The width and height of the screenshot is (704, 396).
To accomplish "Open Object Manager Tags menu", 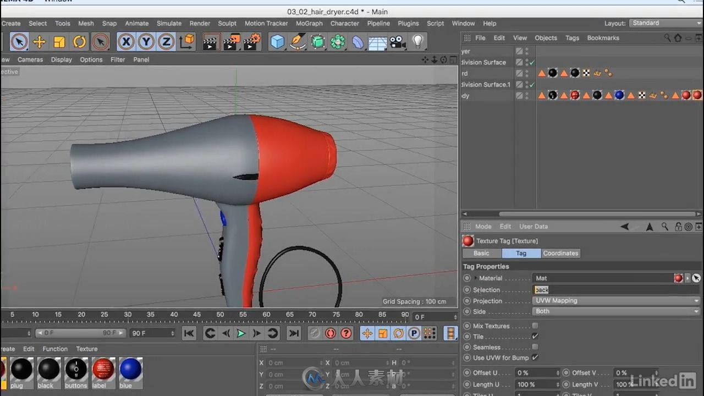I will 572,38.
